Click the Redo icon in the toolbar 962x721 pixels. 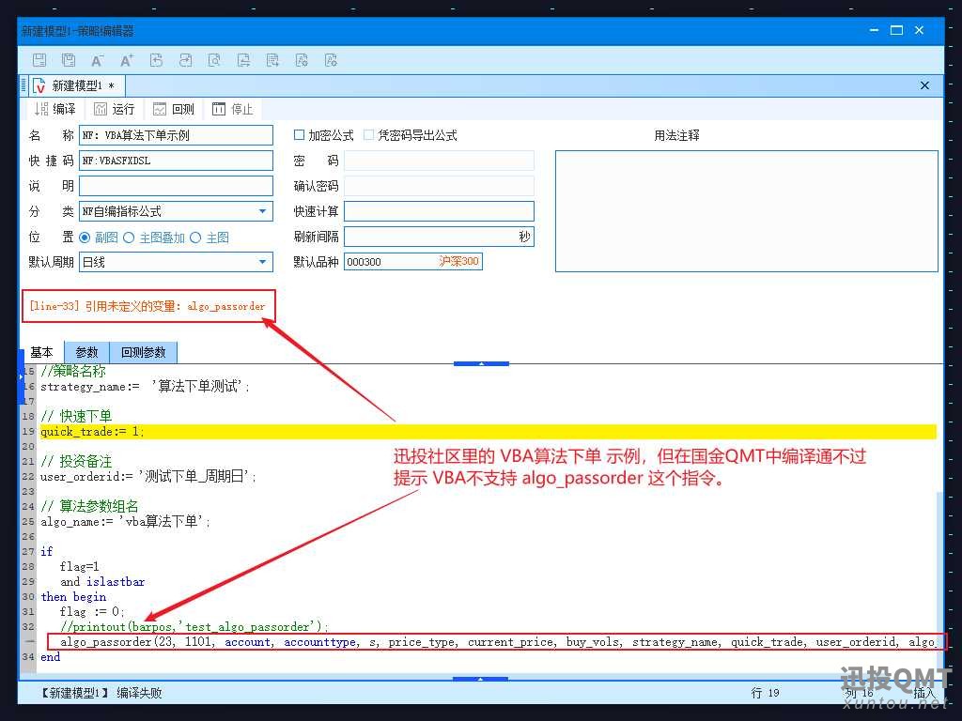(185, 60)
